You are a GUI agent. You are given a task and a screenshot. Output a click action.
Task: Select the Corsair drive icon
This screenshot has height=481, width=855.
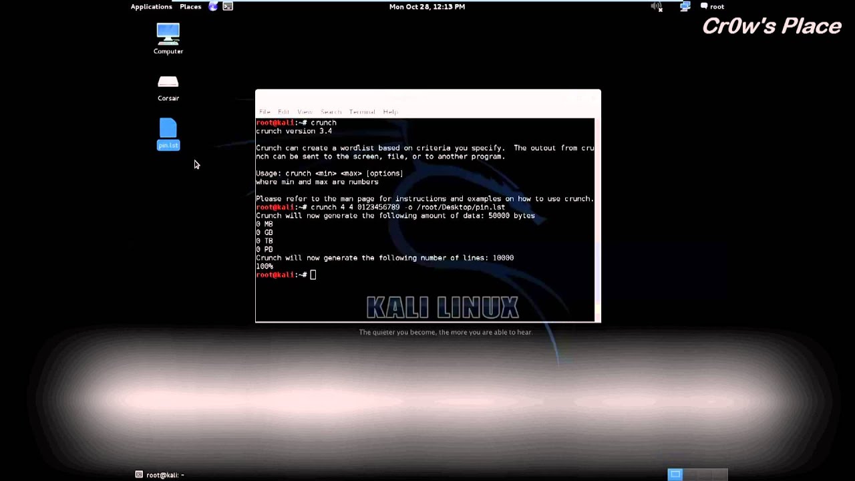click(168, 88)
